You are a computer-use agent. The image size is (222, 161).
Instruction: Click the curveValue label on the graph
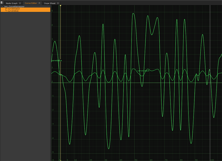(x=57, y=61)
